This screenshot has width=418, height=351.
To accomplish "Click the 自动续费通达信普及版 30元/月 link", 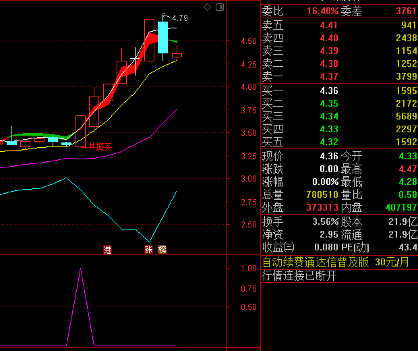I will coord(335,262).
